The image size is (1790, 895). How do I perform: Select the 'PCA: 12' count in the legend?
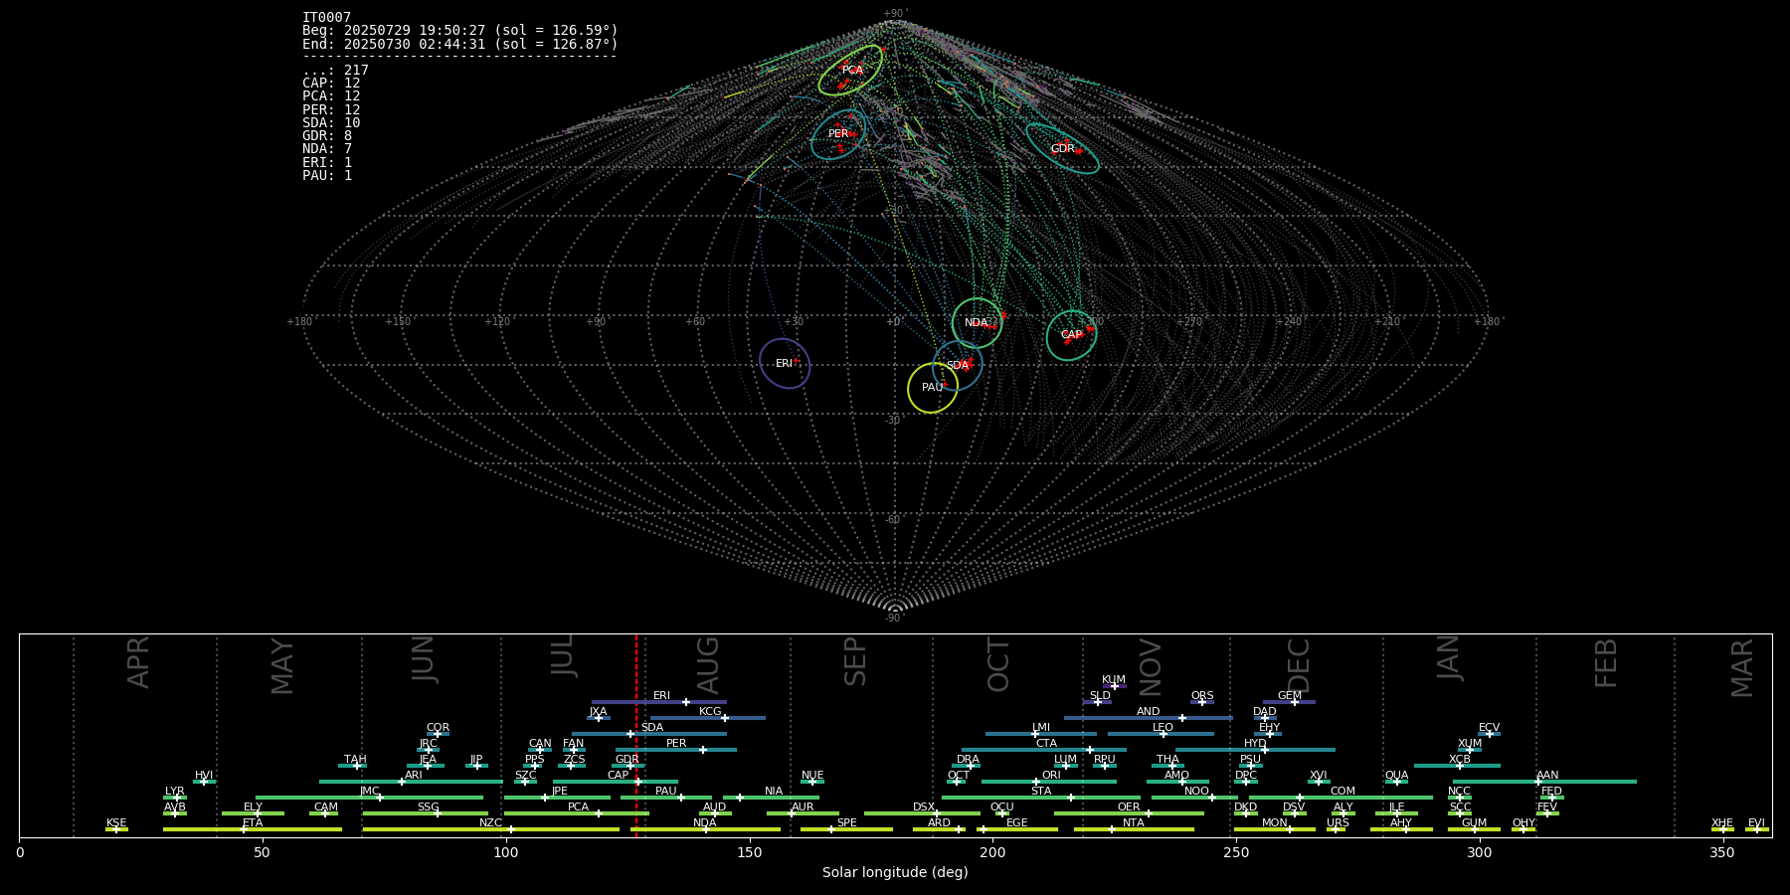(x=331, y=96)
